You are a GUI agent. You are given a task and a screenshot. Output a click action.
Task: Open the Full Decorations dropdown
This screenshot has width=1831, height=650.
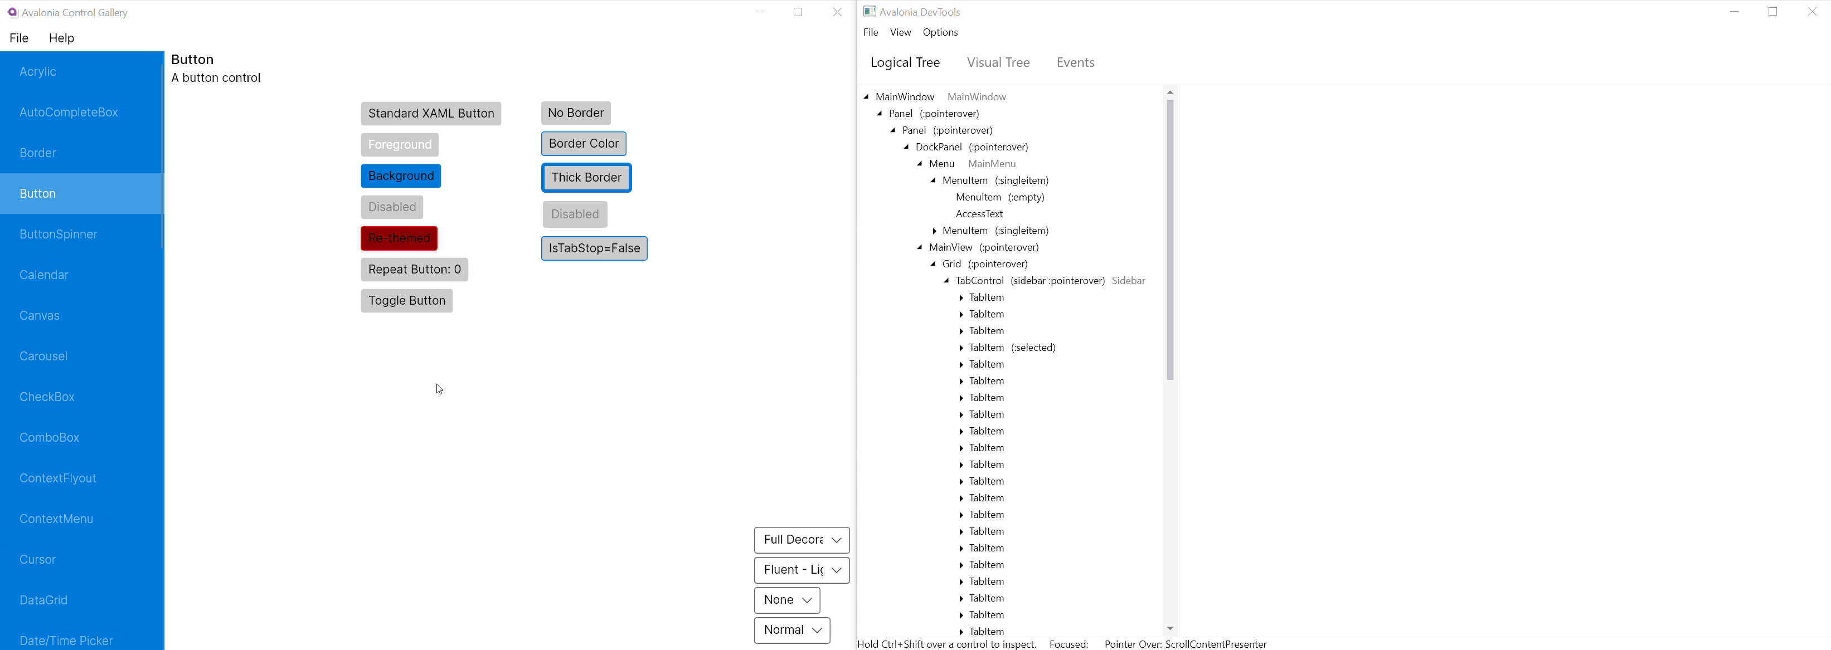[801, 540]
